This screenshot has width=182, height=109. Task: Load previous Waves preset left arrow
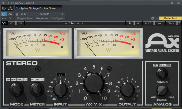point(130,23)
